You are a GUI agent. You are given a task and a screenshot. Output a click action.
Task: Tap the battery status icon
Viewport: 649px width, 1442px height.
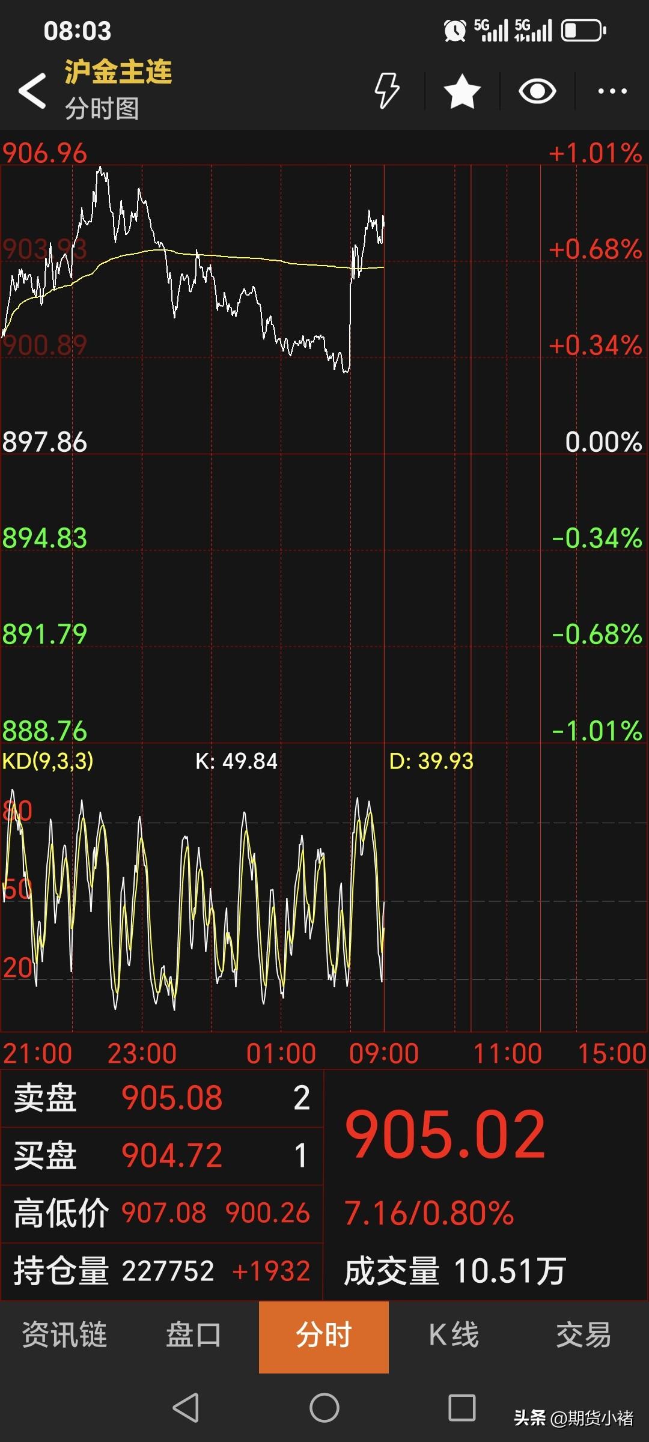pyautogui.click(x=583, y=30)
